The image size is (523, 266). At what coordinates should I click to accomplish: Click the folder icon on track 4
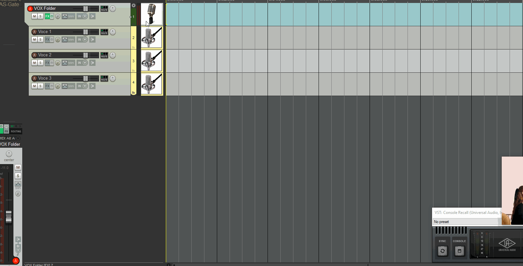click(133, 93)
